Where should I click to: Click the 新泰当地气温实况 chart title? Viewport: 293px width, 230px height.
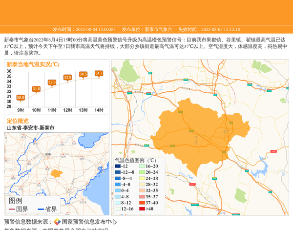click(33, 64)
